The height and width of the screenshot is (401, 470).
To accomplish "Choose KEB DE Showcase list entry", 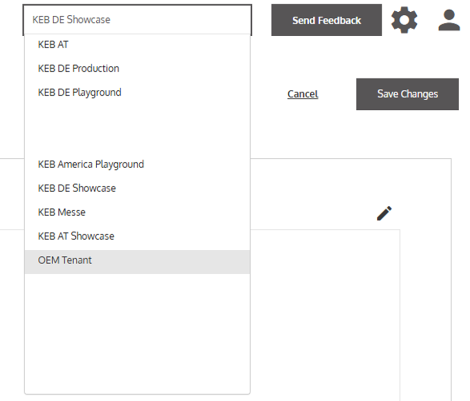I will 77,188.
